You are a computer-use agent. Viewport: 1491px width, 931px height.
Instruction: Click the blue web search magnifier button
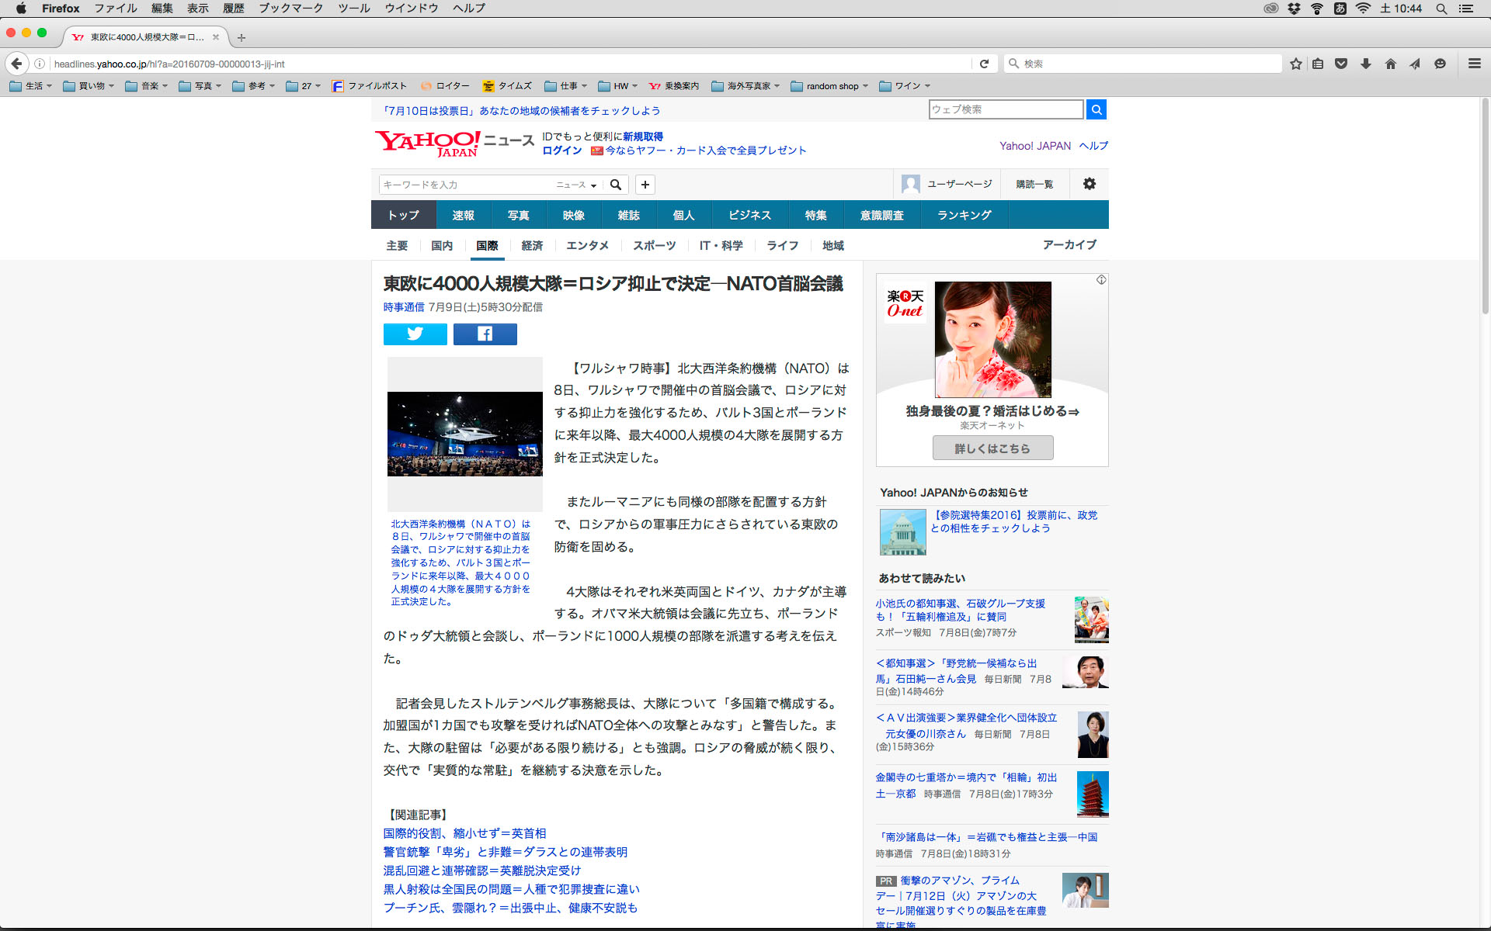coord(1096,109)
